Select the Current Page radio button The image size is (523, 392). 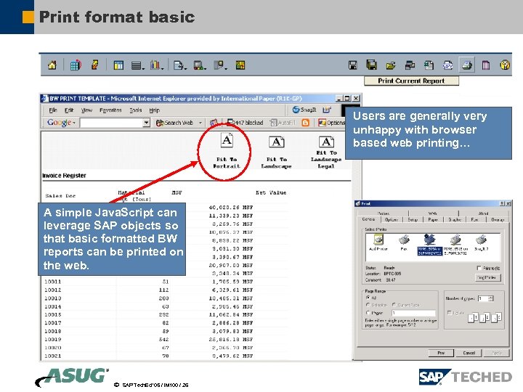pyautogui.click(x=394, y=305)
